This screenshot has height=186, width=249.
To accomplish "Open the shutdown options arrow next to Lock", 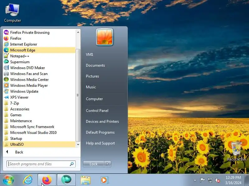I will tap(107, 164).
